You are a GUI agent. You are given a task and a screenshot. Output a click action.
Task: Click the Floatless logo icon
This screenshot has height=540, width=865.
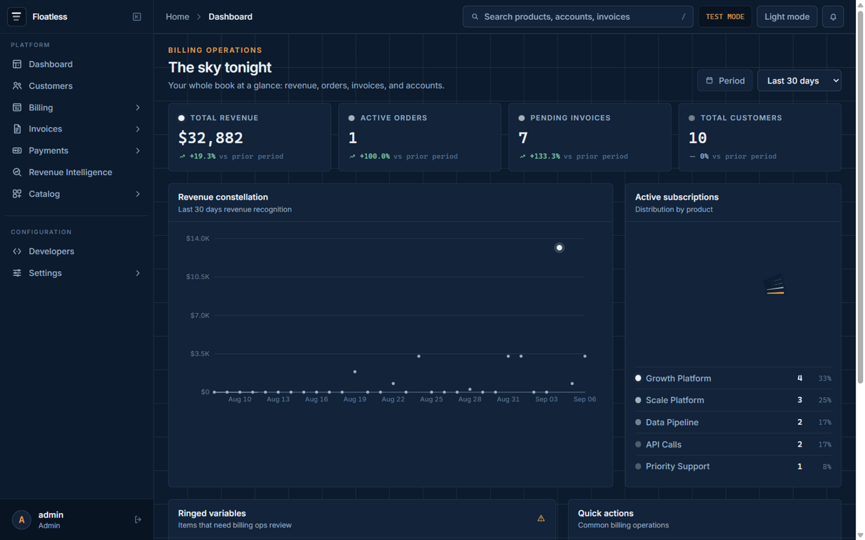[16, 17]
